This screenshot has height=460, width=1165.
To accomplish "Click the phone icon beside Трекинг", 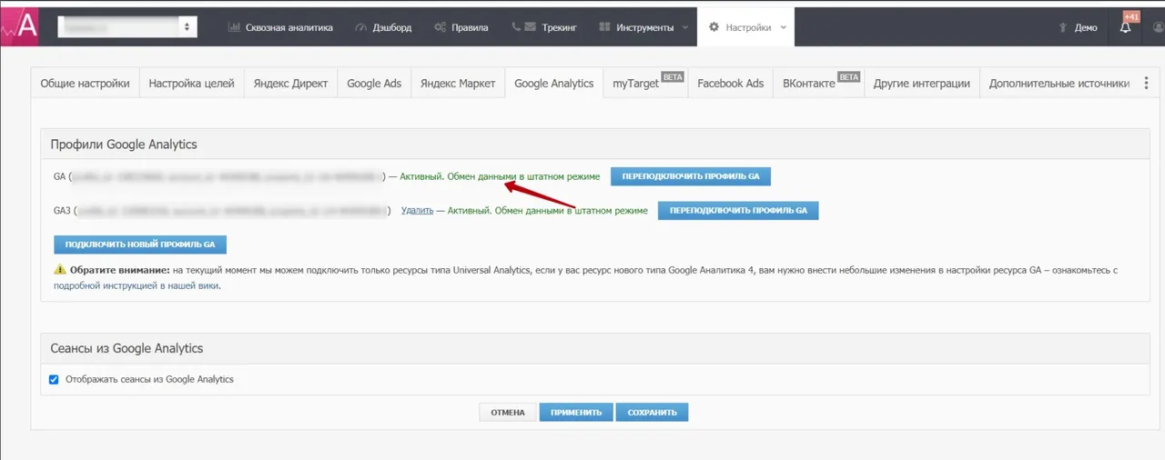I will click(x=516, y=27).
